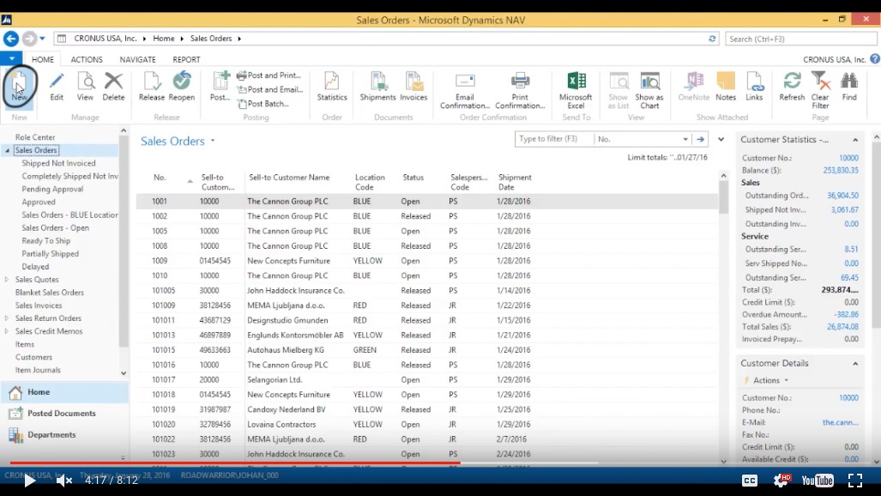The image size is (881, 496).
Task: Expand Sales Quotes tree node
Action: pyautogui.click(x=7, y=280)
